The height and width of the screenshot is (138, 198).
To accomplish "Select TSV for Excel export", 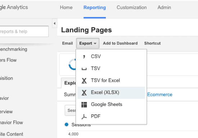I will pos(111,80).
